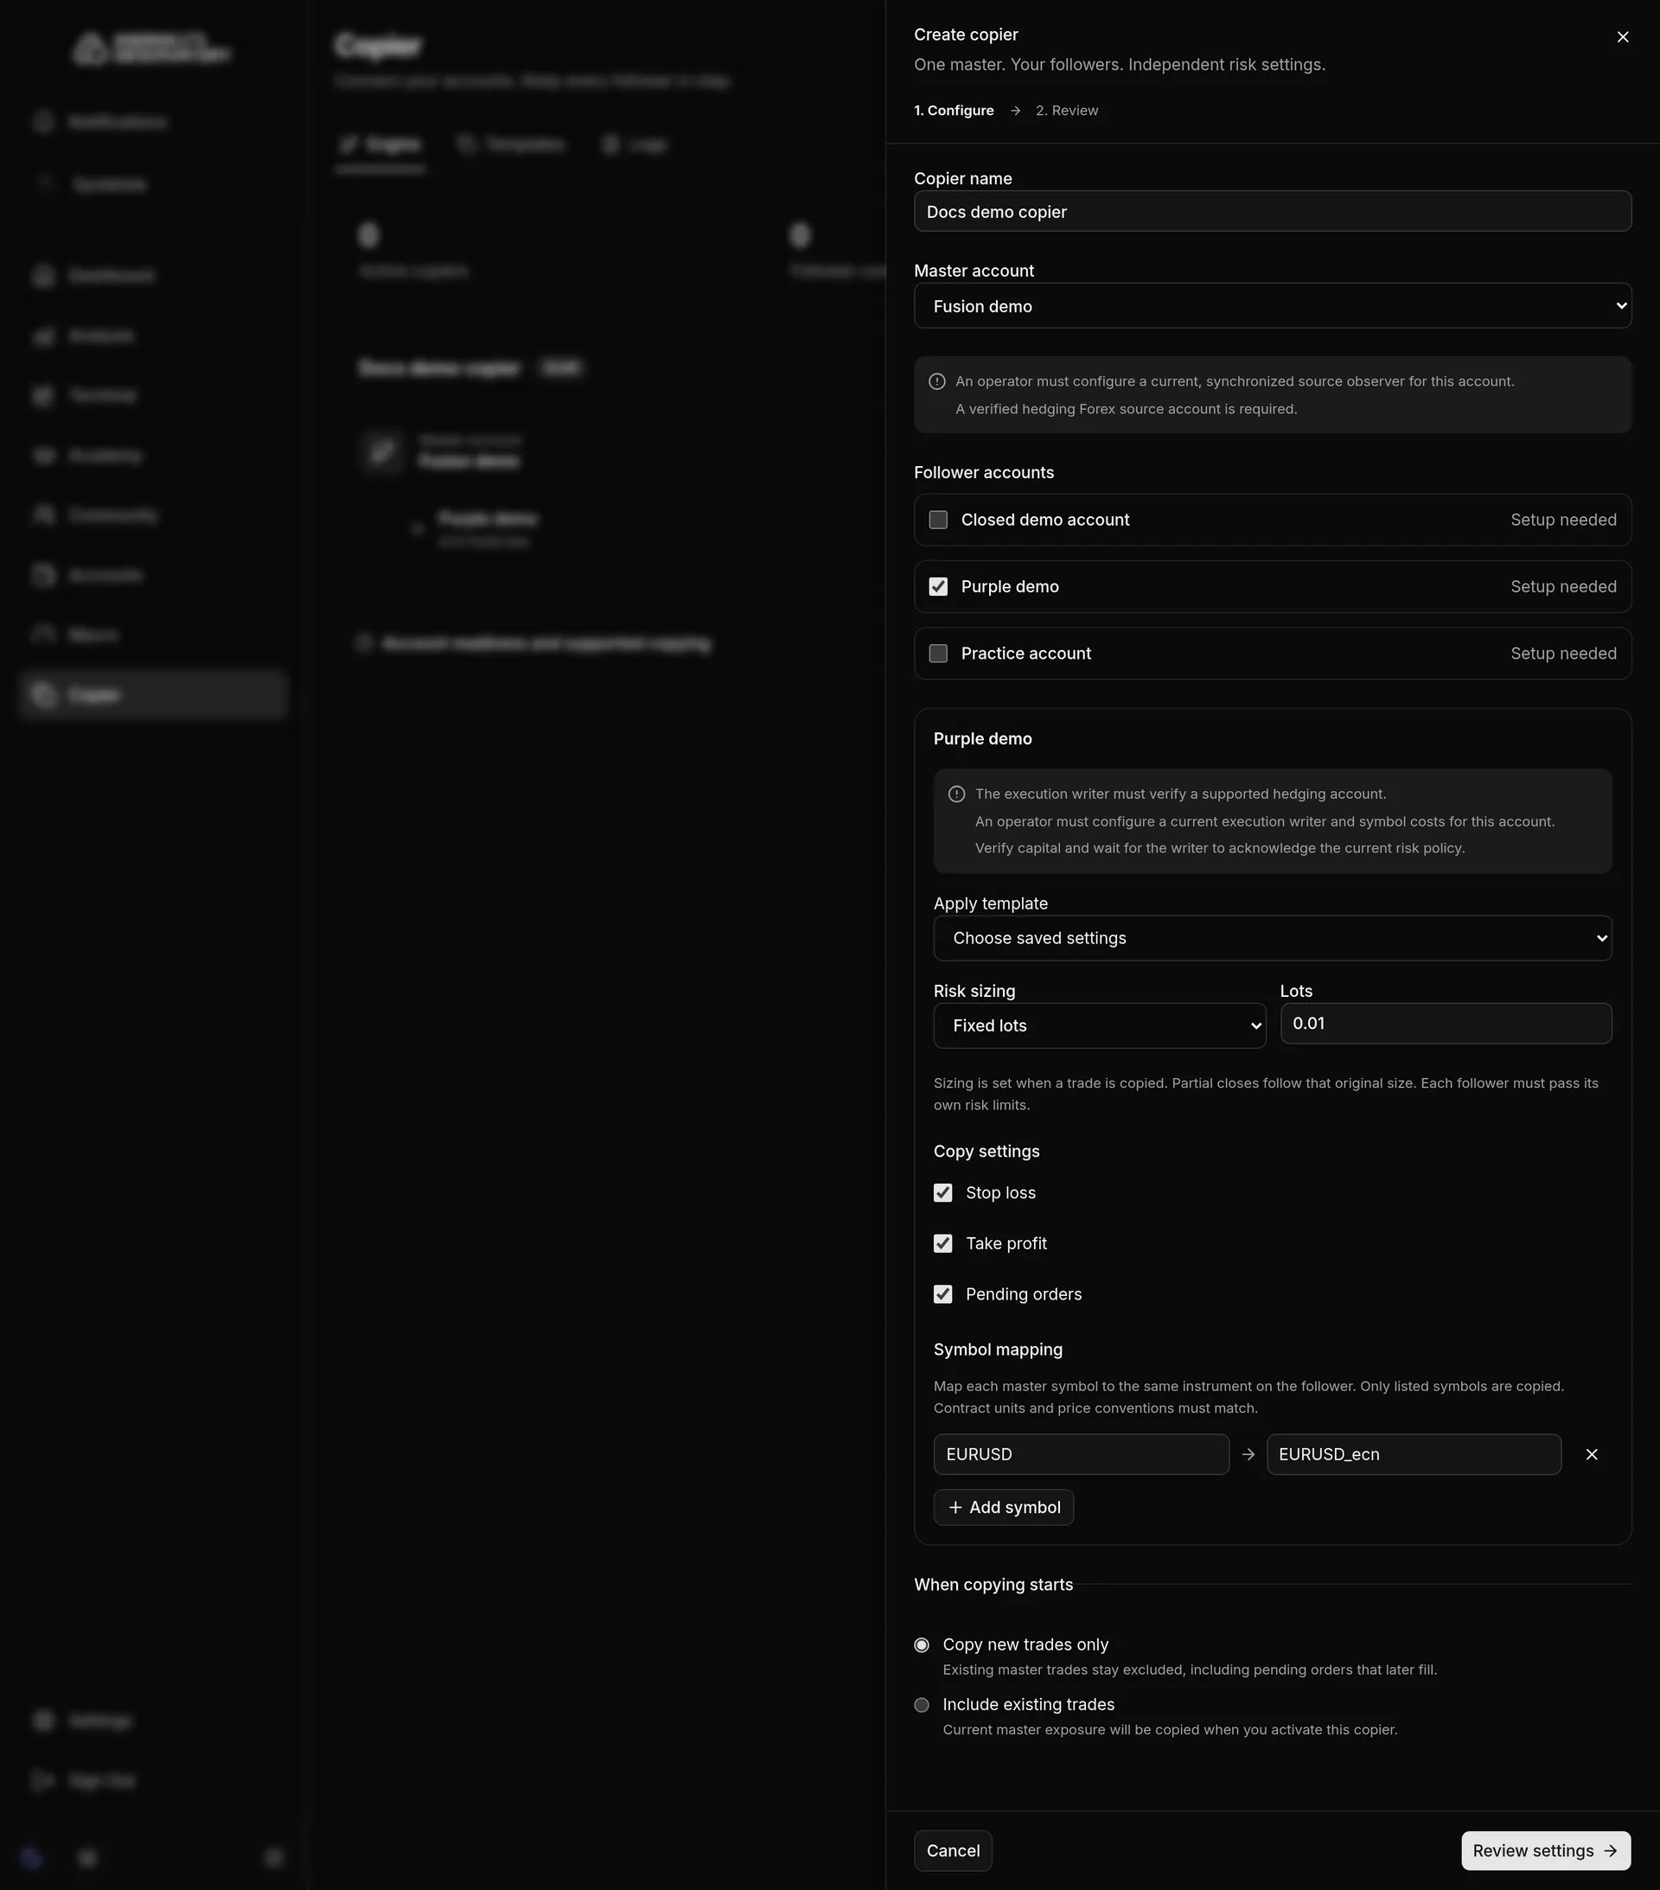The height and width of the screenshot is (1890, 1660).
Task: Click Setup needed on Purple demo row
Action: tap(1564, 586)
